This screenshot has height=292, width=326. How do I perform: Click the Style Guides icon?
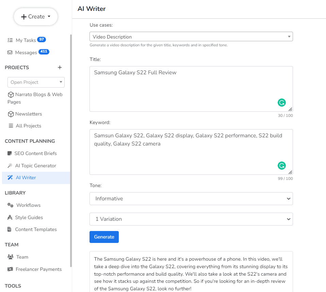pyautogui.click(x=10, y=217)
